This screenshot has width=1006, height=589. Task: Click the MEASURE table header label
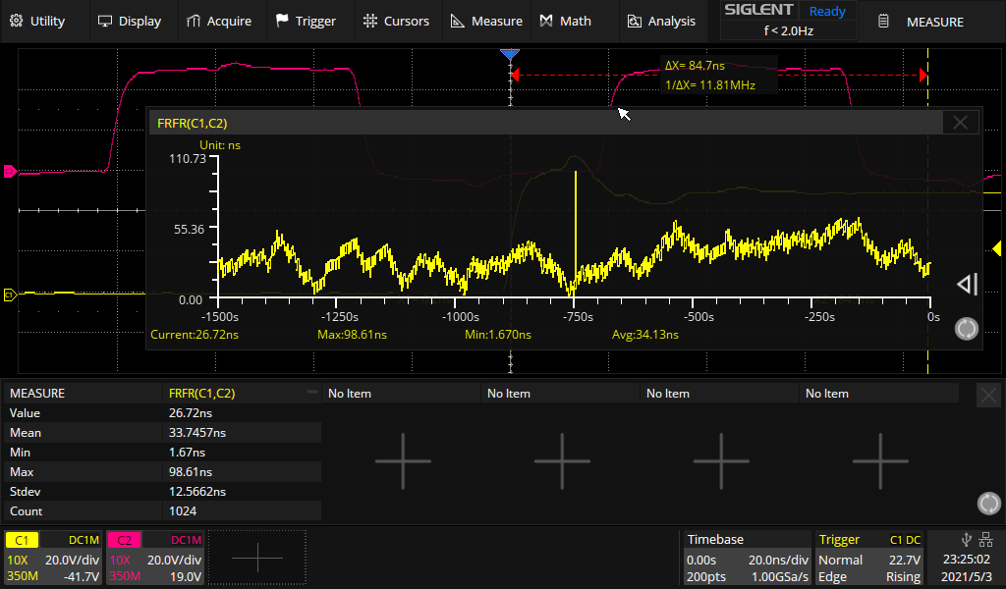(x=37, y=394)
